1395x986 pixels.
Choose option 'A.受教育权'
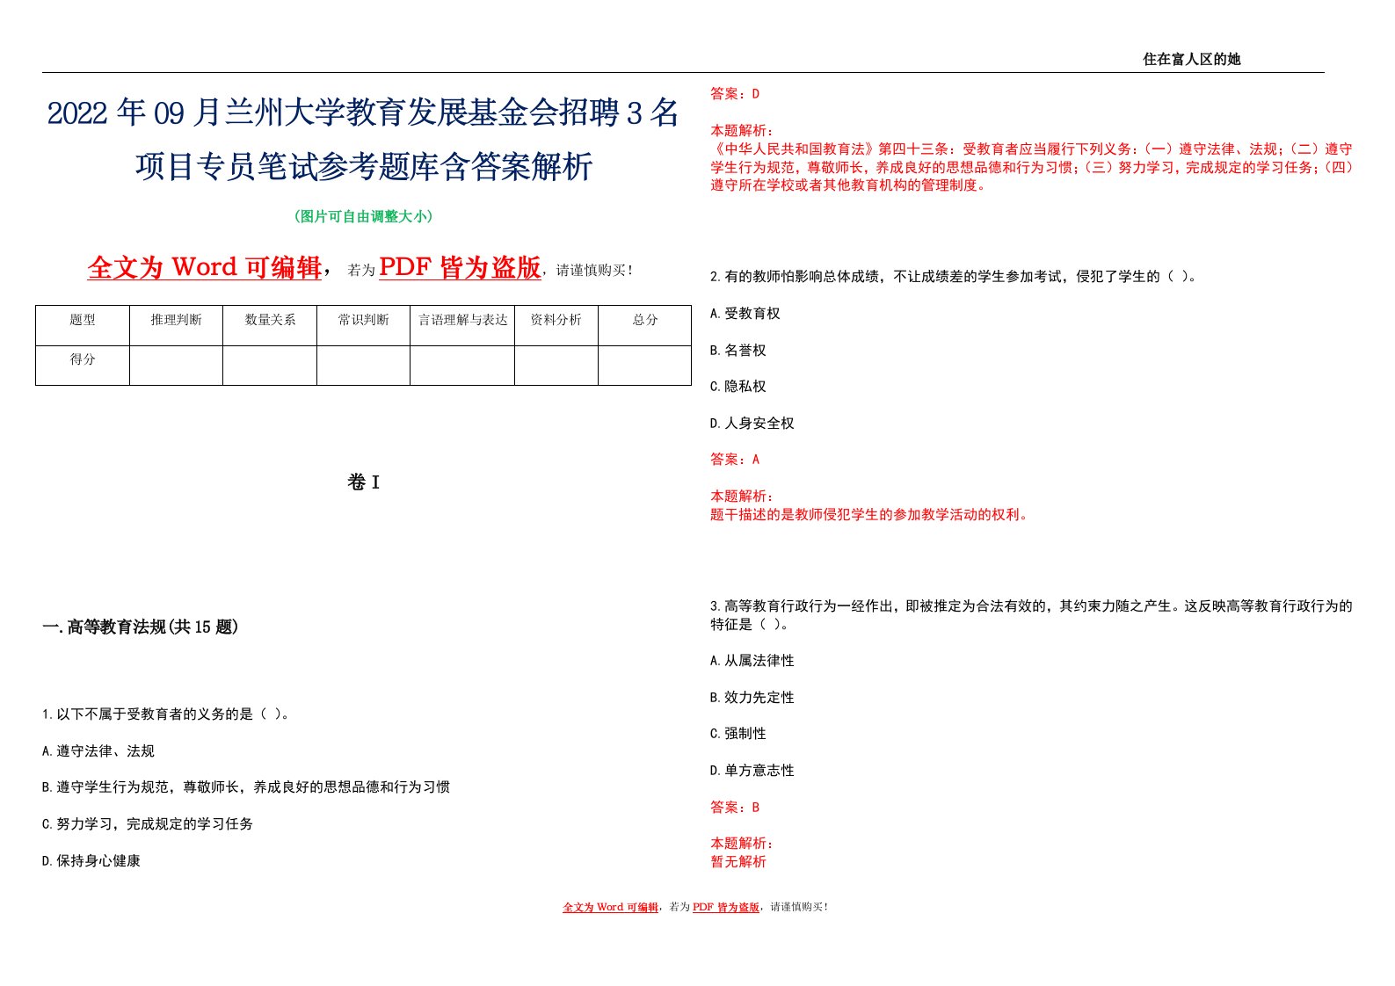pyautogui.click(x=745, y=314)
